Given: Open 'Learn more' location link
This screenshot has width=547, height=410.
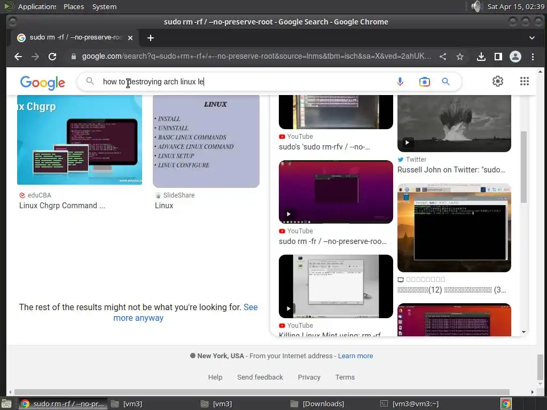Looking at the screenshot, I should [x=355, y=356].
